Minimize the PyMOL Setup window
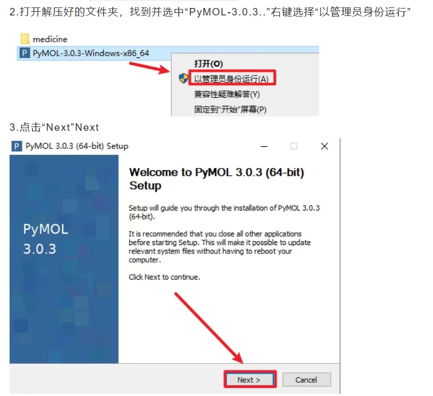This screenshot has height=396, width=433. click(x=264, y=146)
